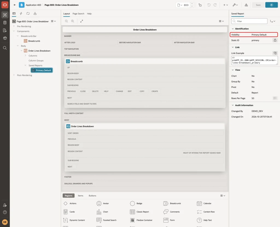Switch to the Page Search tab
Image resolution: width=280 pixels, height=227 pixels.
(x=78, y=14)
